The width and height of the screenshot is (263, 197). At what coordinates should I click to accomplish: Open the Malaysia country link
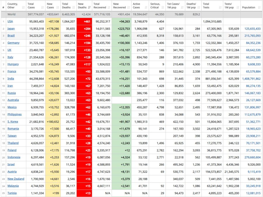tap(13, 186)
